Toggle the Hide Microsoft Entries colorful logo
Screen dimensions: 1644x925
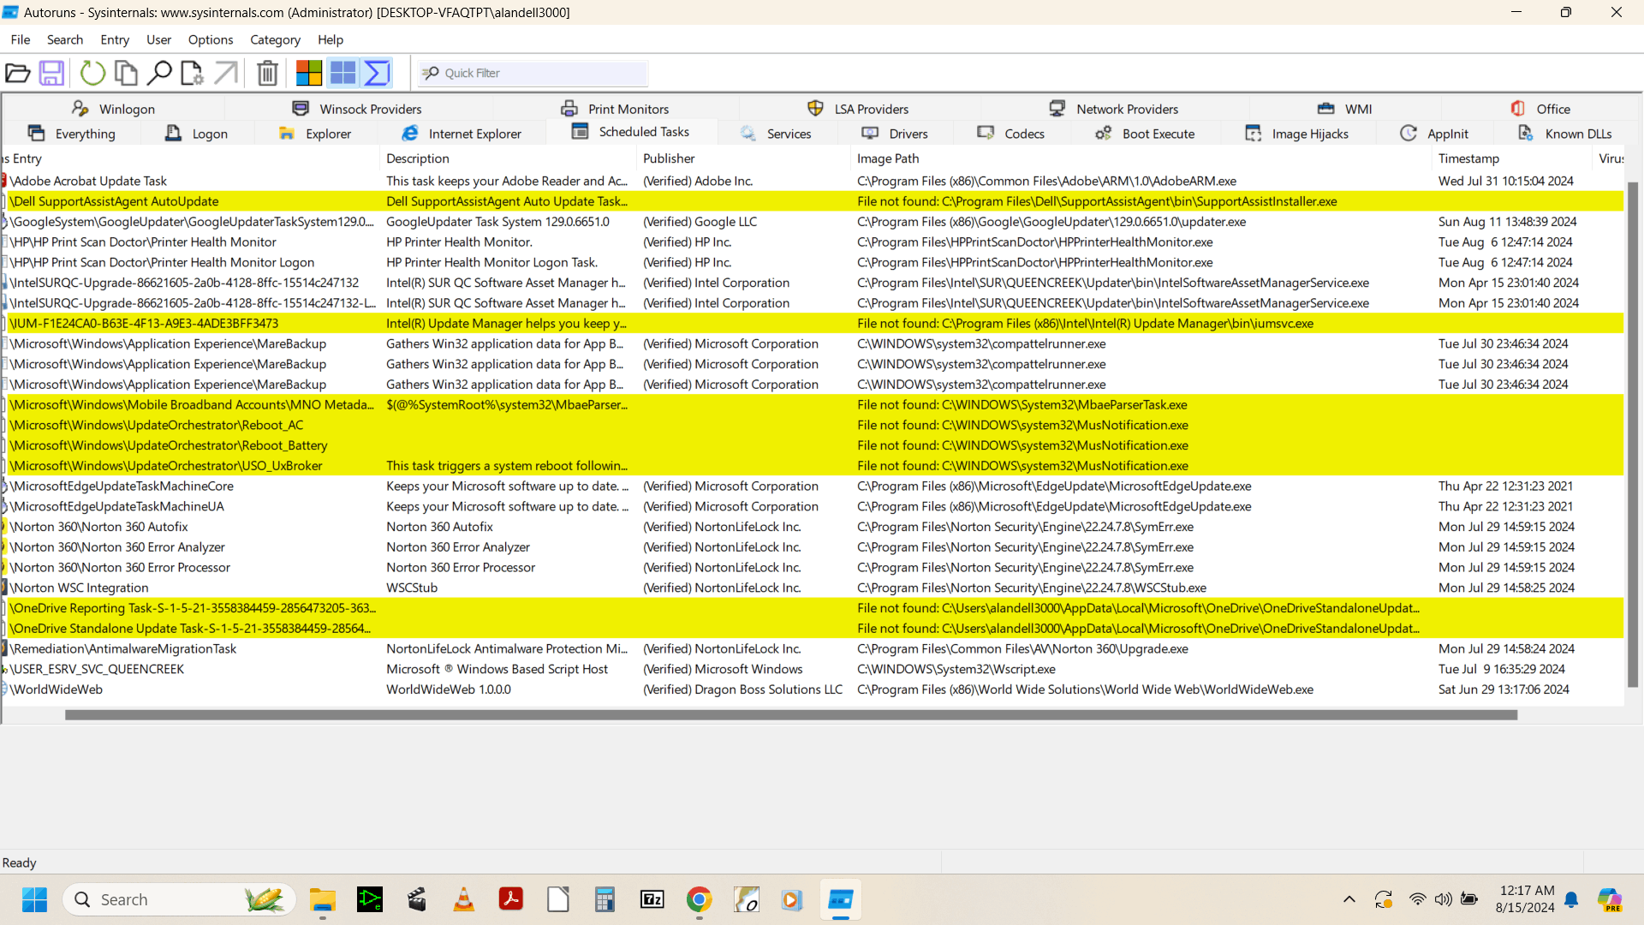click(308, 74)
